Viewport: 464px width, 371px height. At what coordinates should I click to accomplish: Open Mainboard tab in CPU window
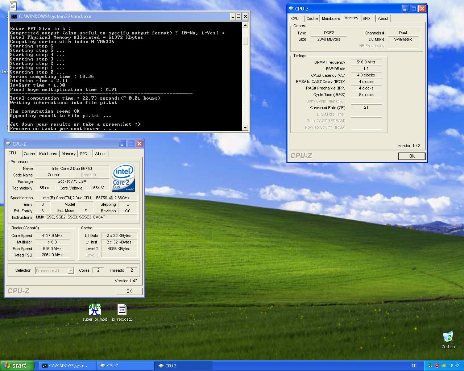pos(48,154)
